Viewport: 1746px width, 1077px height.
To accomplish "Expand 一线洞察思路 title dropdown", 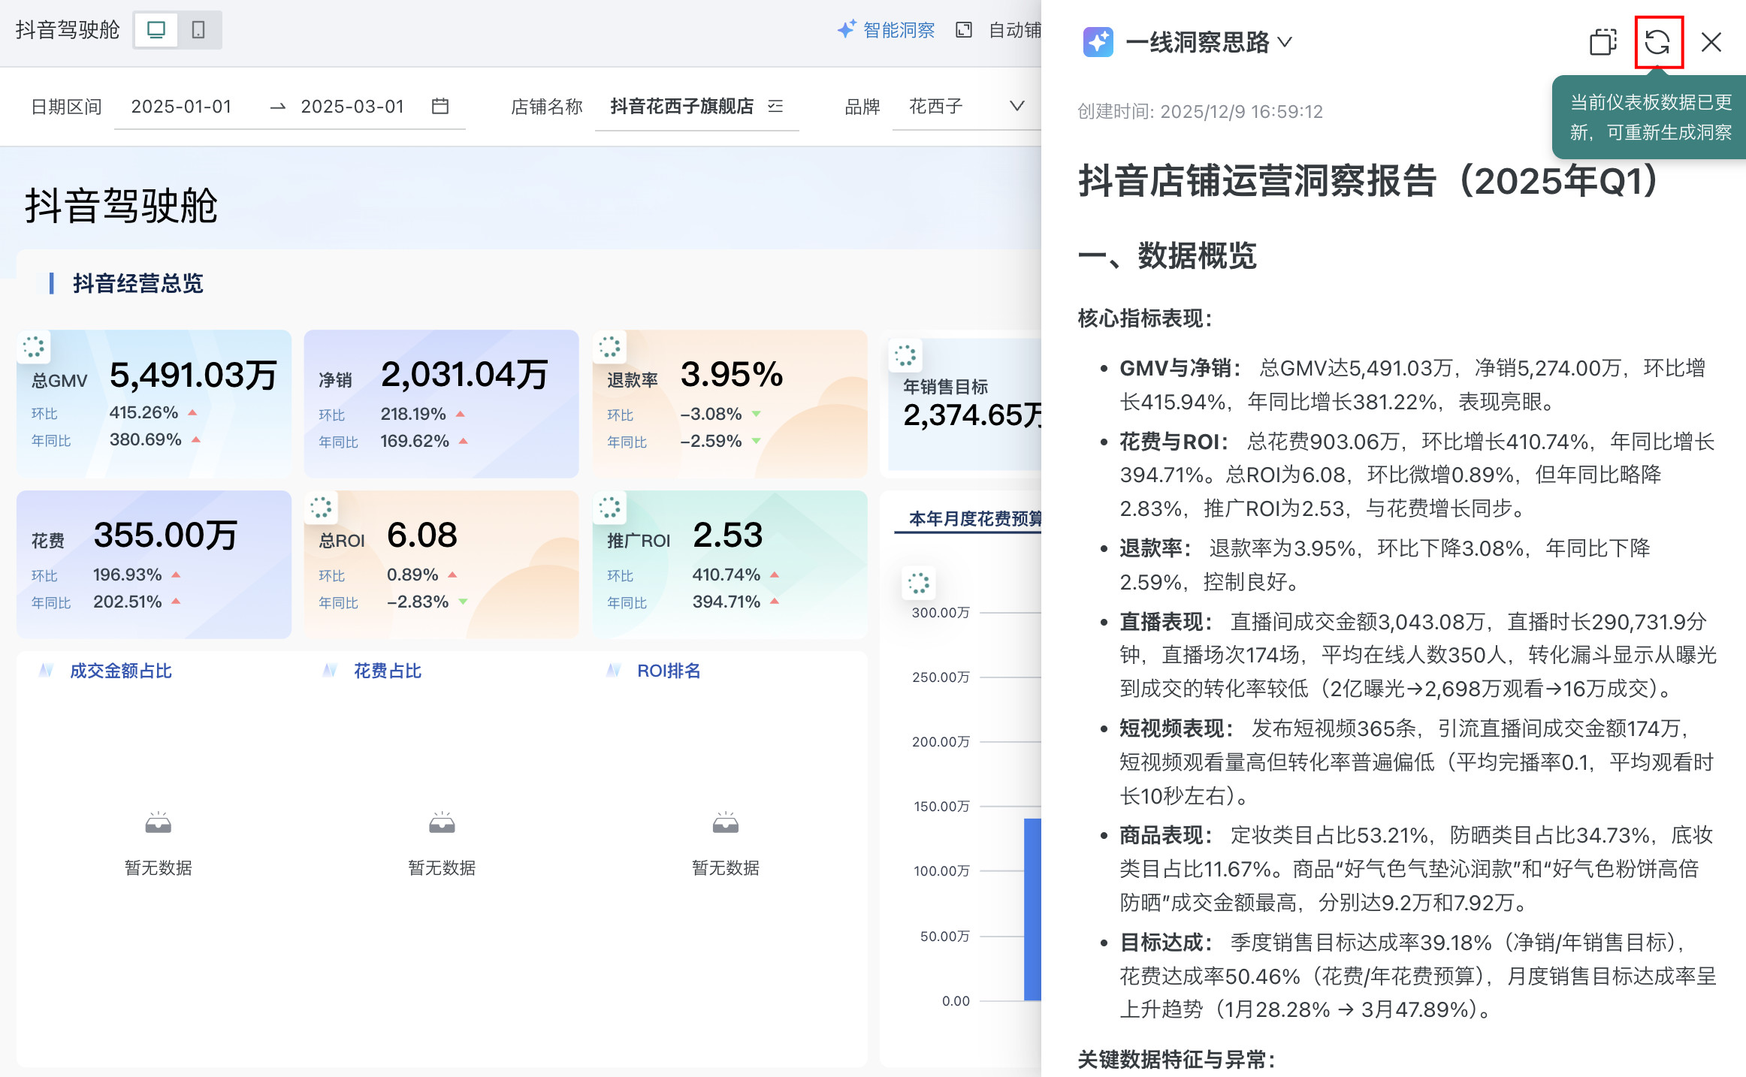I will point(1285,42).
